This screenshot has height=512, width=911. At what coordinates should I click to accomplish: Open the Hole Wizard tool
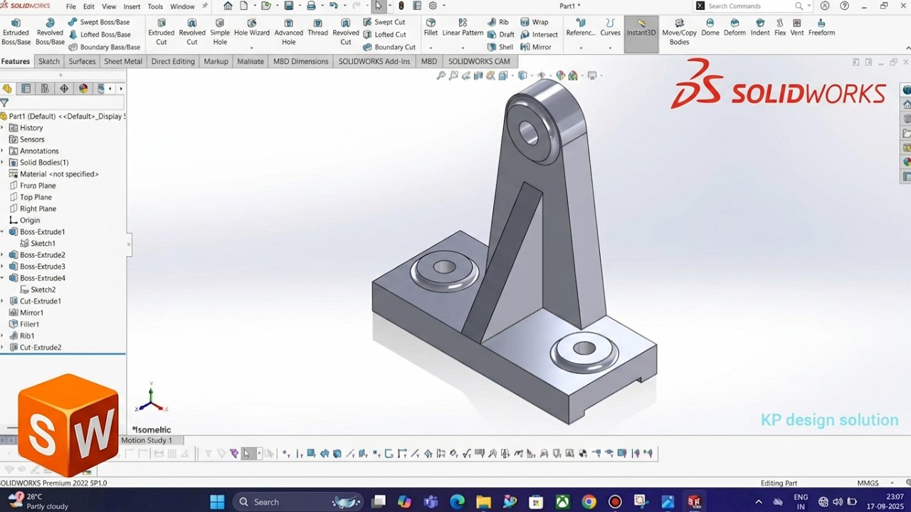(252, 28)
